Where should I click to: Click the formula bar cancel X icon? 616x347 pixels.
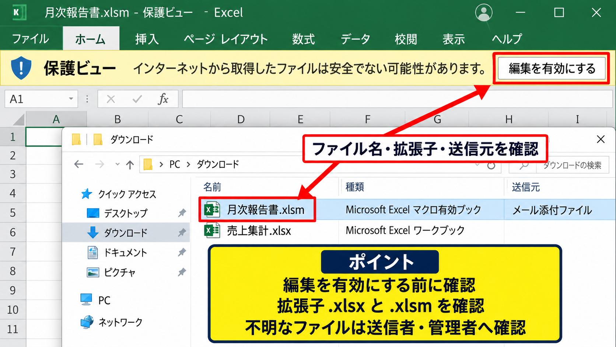coord(111,99)
